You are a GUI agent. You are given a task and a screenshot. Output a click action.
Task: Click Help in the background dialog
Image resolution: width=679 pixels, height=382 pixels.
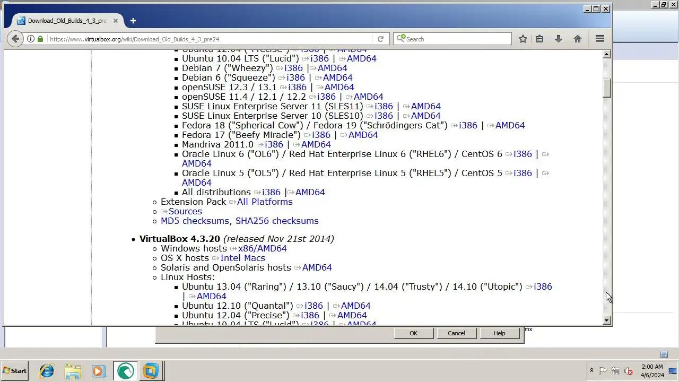(x=499, y=333)
